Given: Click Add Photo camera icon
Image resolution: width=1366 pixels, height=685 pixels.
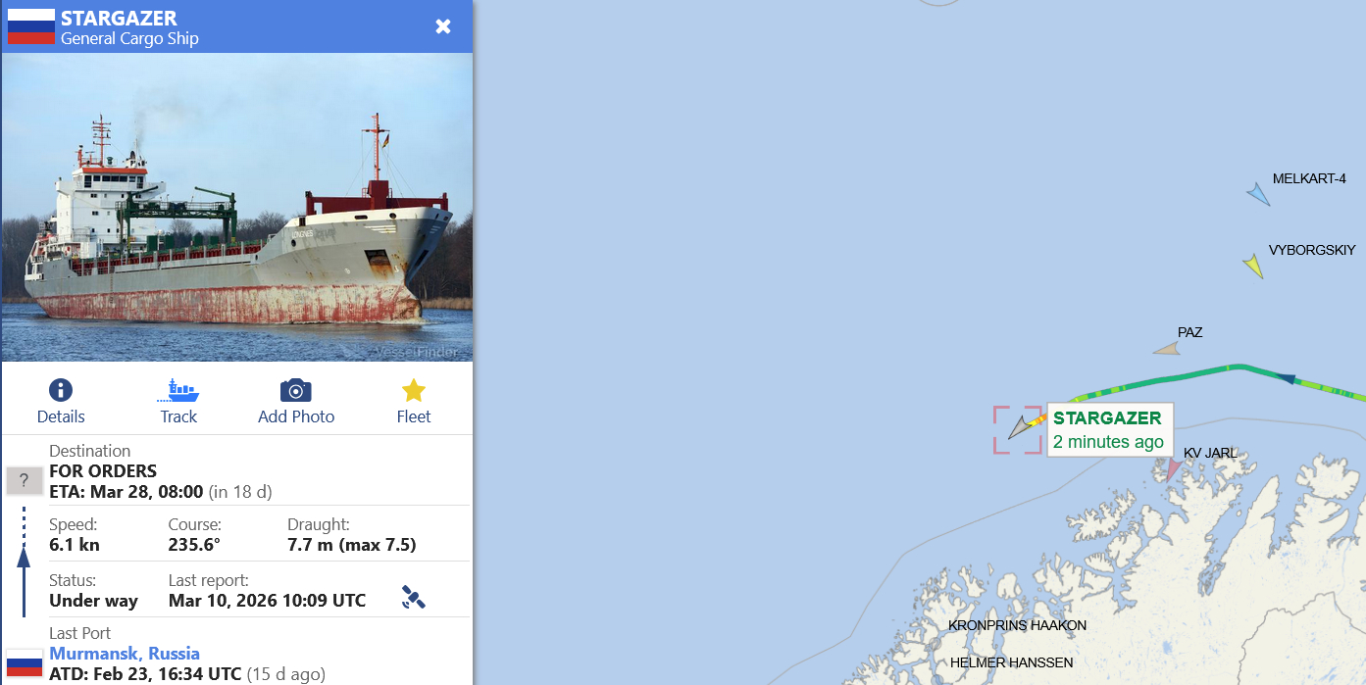Looking at the screenshot, I should click(x=296, y=390).
